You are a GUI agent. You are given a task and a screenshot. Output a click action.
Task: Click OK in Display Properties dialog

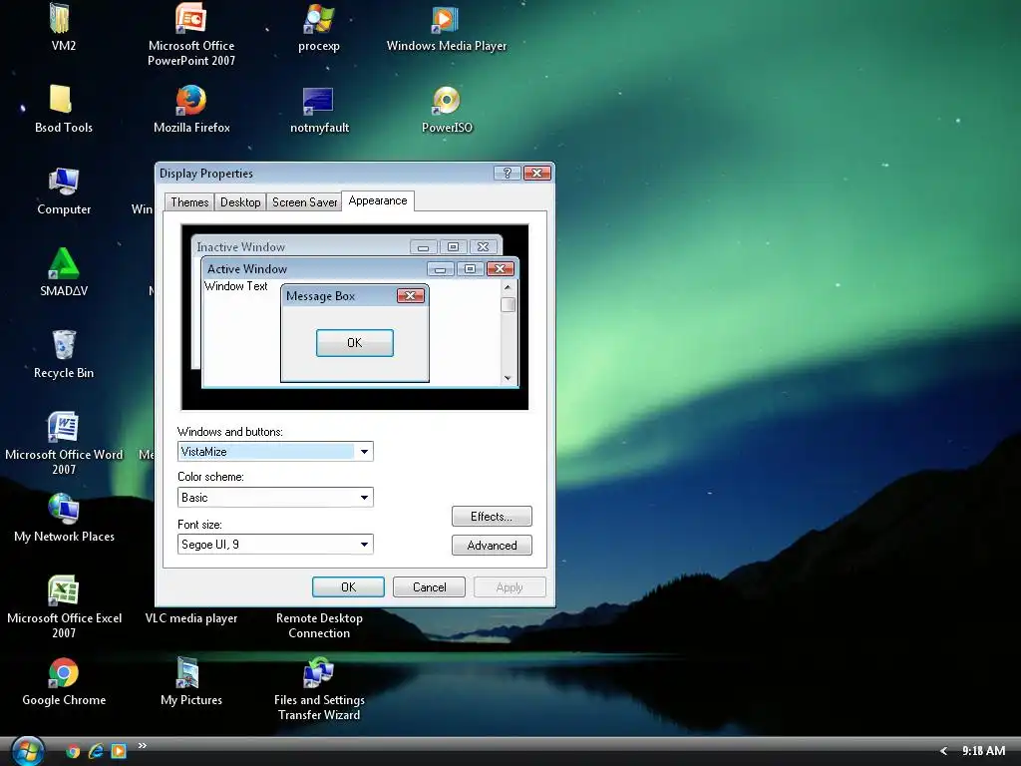tap(348, 586)
